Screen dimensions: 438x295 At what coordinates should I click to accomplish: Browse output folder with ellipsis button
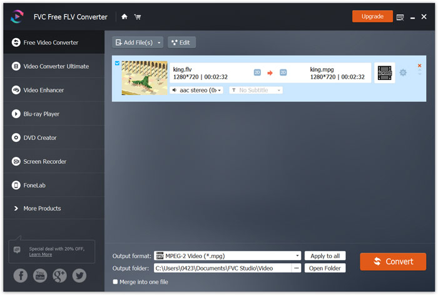pos(296,268)
